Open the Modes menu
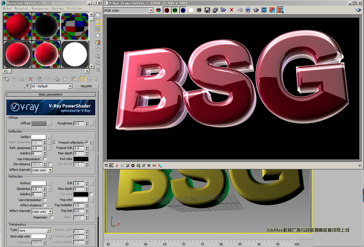The height and width of the screenshot is (247, 364). (7, 8)
